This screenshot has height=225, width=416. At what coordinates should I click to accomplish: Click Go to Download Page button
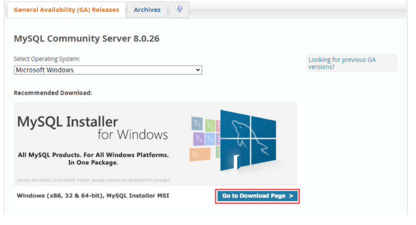point(257,196)
